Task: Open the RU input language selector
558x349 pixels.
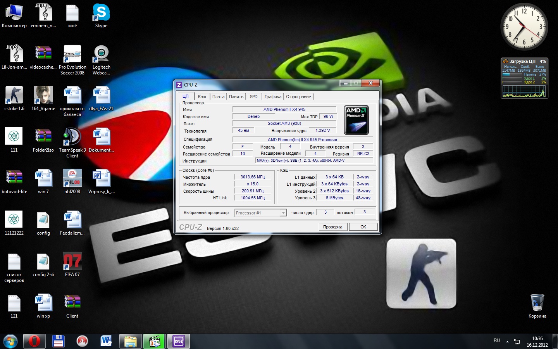Action: (x=497, y=340)
